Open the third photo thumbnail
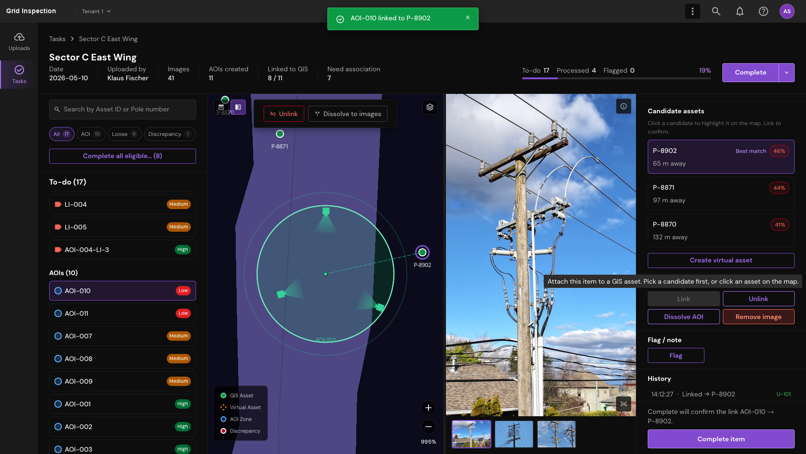The height and width of the screenshot is (454, 806). click(x=557, y=434)
